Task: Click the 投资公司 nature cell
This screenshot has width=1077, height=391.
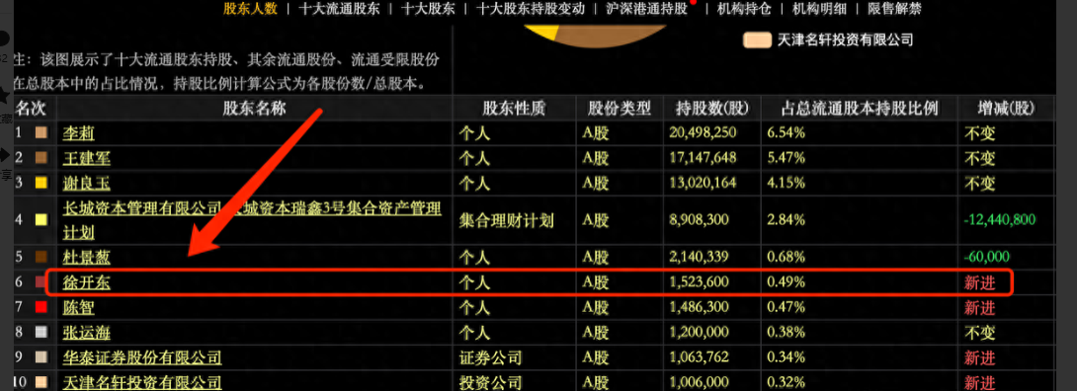Action: point(490,383)
